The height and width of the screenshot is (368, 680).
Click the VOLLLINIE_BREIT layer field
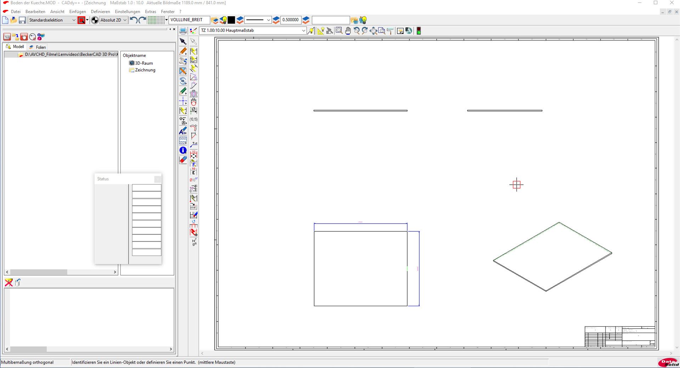pos(189,20)
